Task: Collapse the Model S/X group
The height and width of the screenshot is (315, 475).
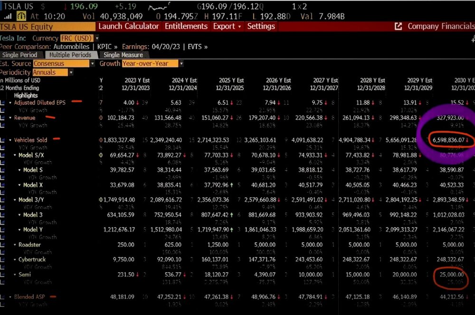Action: click(x=15, y=155)
